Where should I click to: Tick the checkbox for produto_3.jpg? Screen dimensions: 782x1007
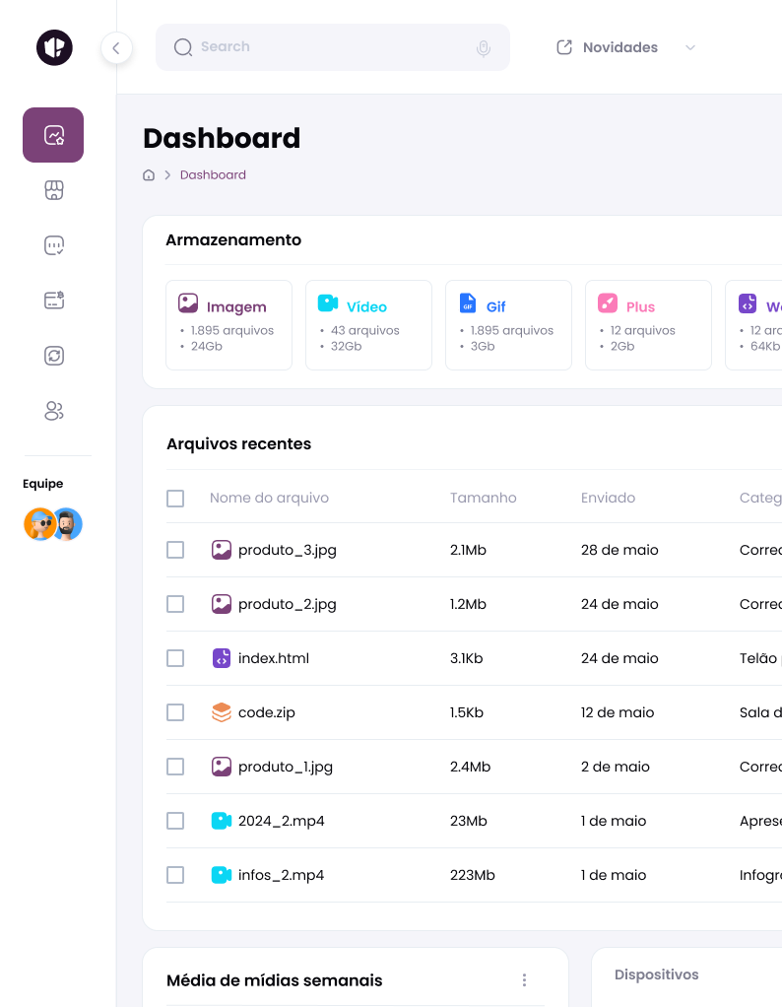[x=175, y=550]
